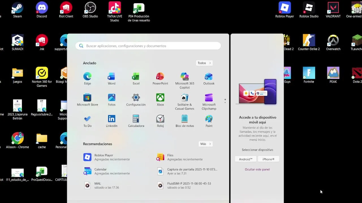Open Edge from pinned apps
This screenshot has height=203, width=362.
coord(87,79)
